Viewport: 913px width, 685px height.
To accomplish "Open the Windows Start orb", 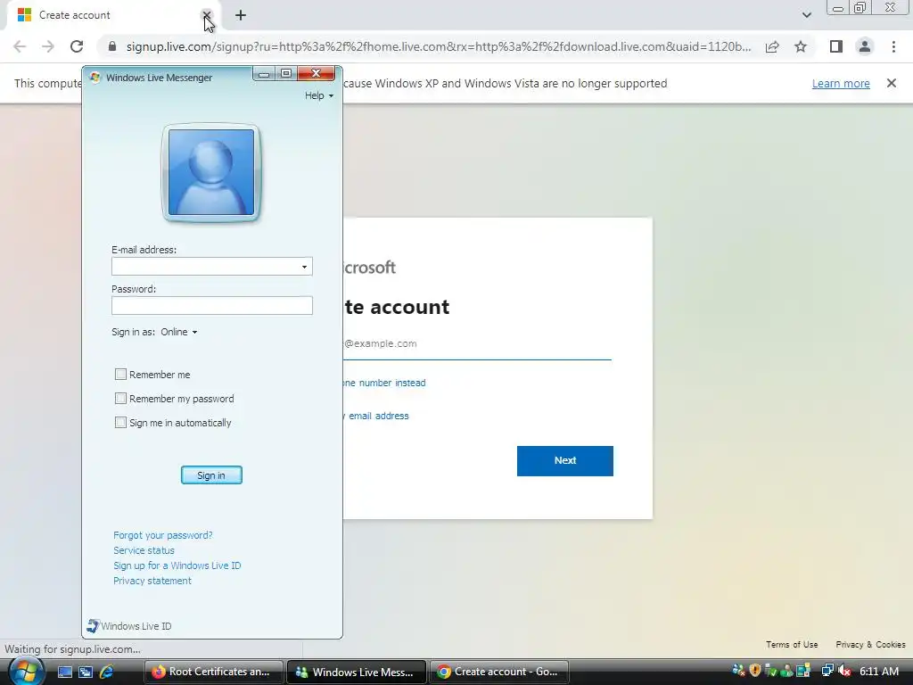I will [25, 672].
